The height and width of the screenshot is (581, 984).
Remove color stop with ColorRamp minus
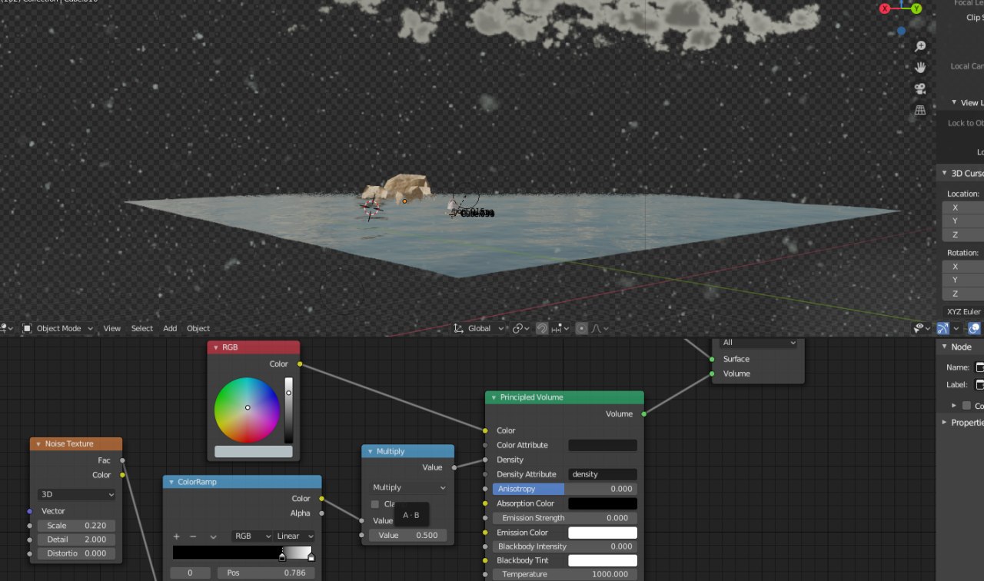[193, 536]
